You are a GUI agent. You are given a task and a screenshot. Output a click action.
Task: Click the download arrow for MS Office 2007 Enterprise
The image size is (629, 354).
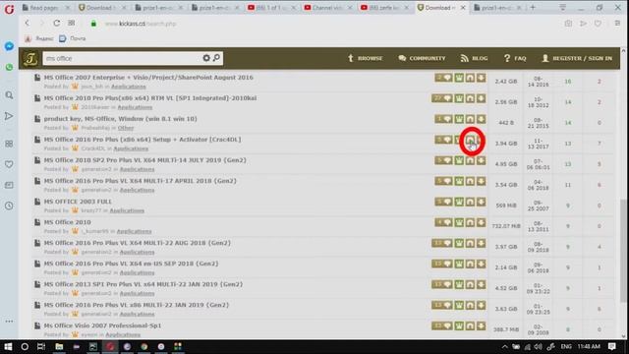pos(481,78)
